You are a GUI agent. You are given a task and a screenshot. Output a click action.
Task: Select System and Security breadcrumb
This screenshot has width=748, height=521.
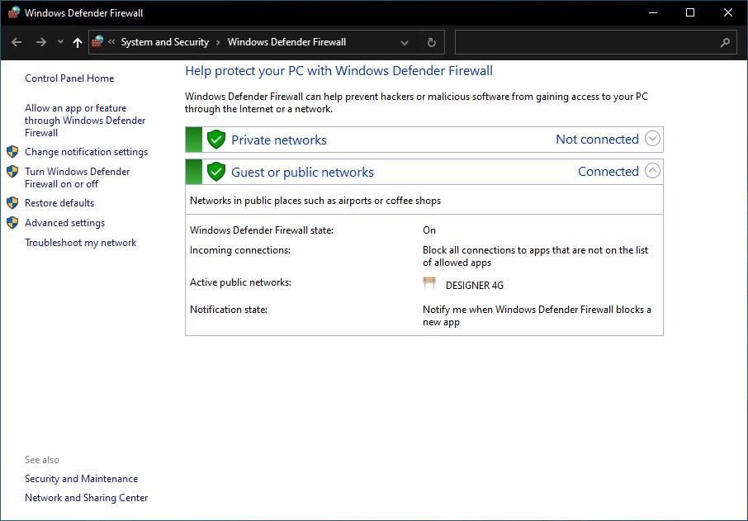(x=165, y=42)
